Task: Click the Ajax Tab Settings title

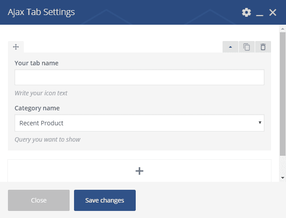Action: (x=41, y=12)
